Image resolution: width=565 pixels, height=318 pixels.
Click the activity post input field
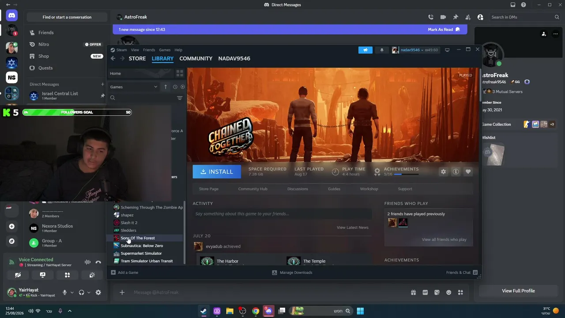coord(282,214)
